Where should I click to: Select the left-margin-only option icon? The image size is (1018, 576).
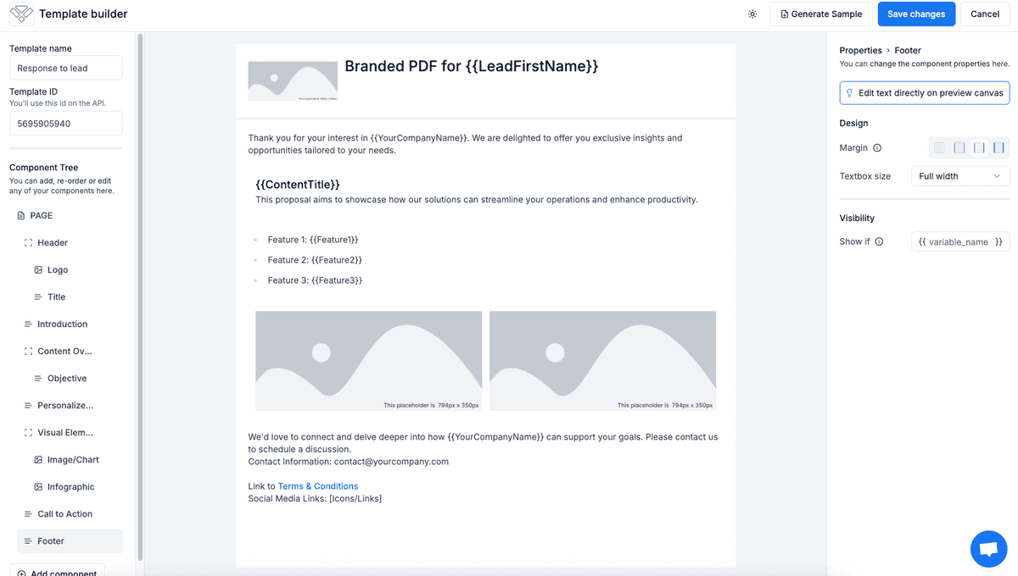(959, 148)
